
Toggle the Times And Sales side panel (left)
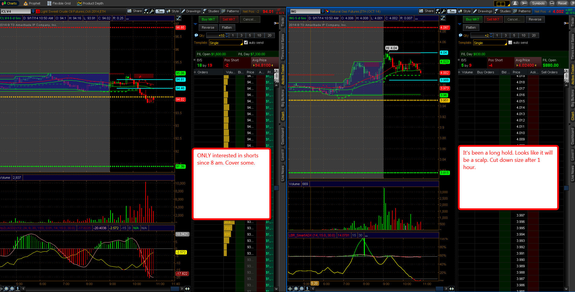(283, 47)
